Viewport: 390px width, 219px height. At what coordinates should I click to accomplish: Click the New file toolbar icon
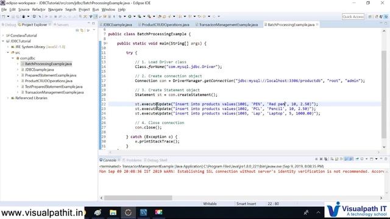pyautogui.click(x=4, y=16)
